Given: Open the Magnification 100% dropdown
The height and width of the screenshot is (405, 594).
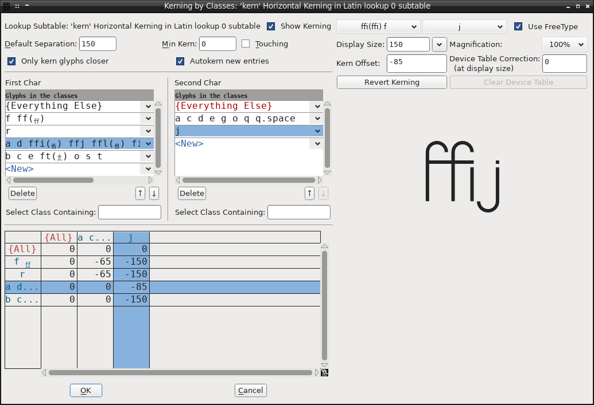Looking at the screenshot, I should point(565,44).
